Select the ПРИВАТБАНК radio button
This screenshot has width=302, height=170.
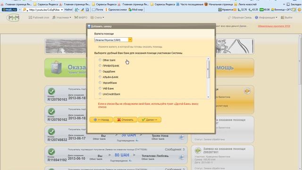[x=100, y=66]
